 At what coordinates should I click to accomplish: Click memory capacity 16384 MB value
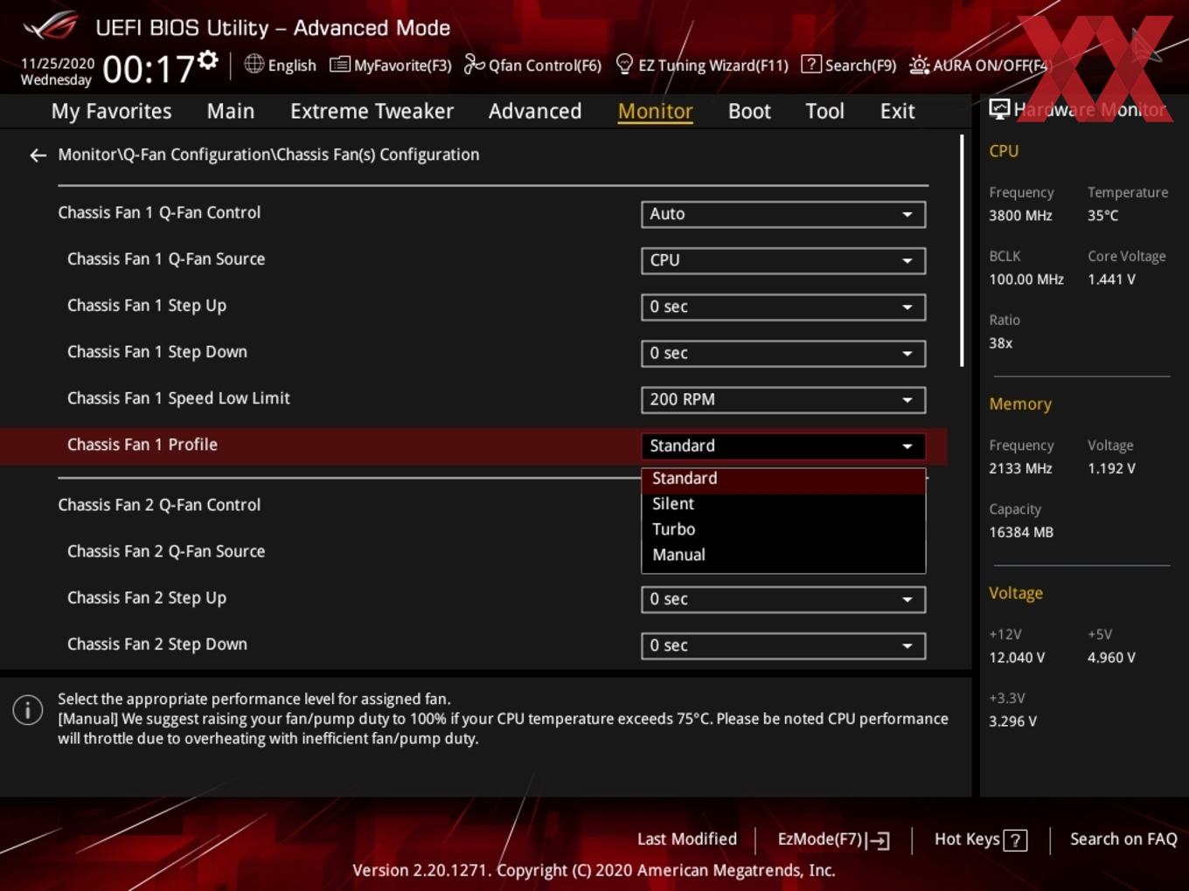point(1021,532)
